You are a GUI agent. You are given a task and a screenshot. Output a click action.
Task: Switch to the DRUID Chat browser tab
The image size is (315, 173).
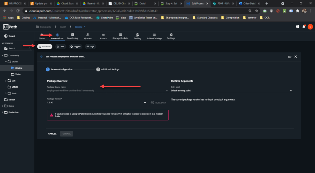pos(119,4)
